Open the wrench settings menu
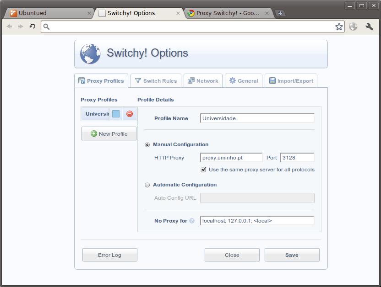This screenshot has width=381, height=287. click(x=369, y=27)
